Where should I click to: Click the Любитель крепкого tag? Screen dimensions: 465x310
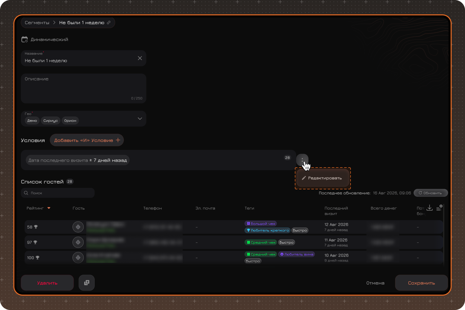tap(268, 230)
